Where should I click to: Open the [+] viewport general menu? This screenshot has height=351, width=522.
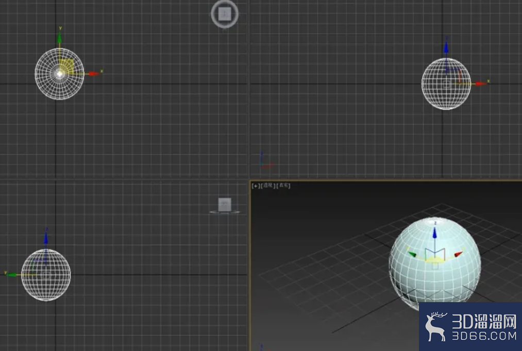(256, 186)
